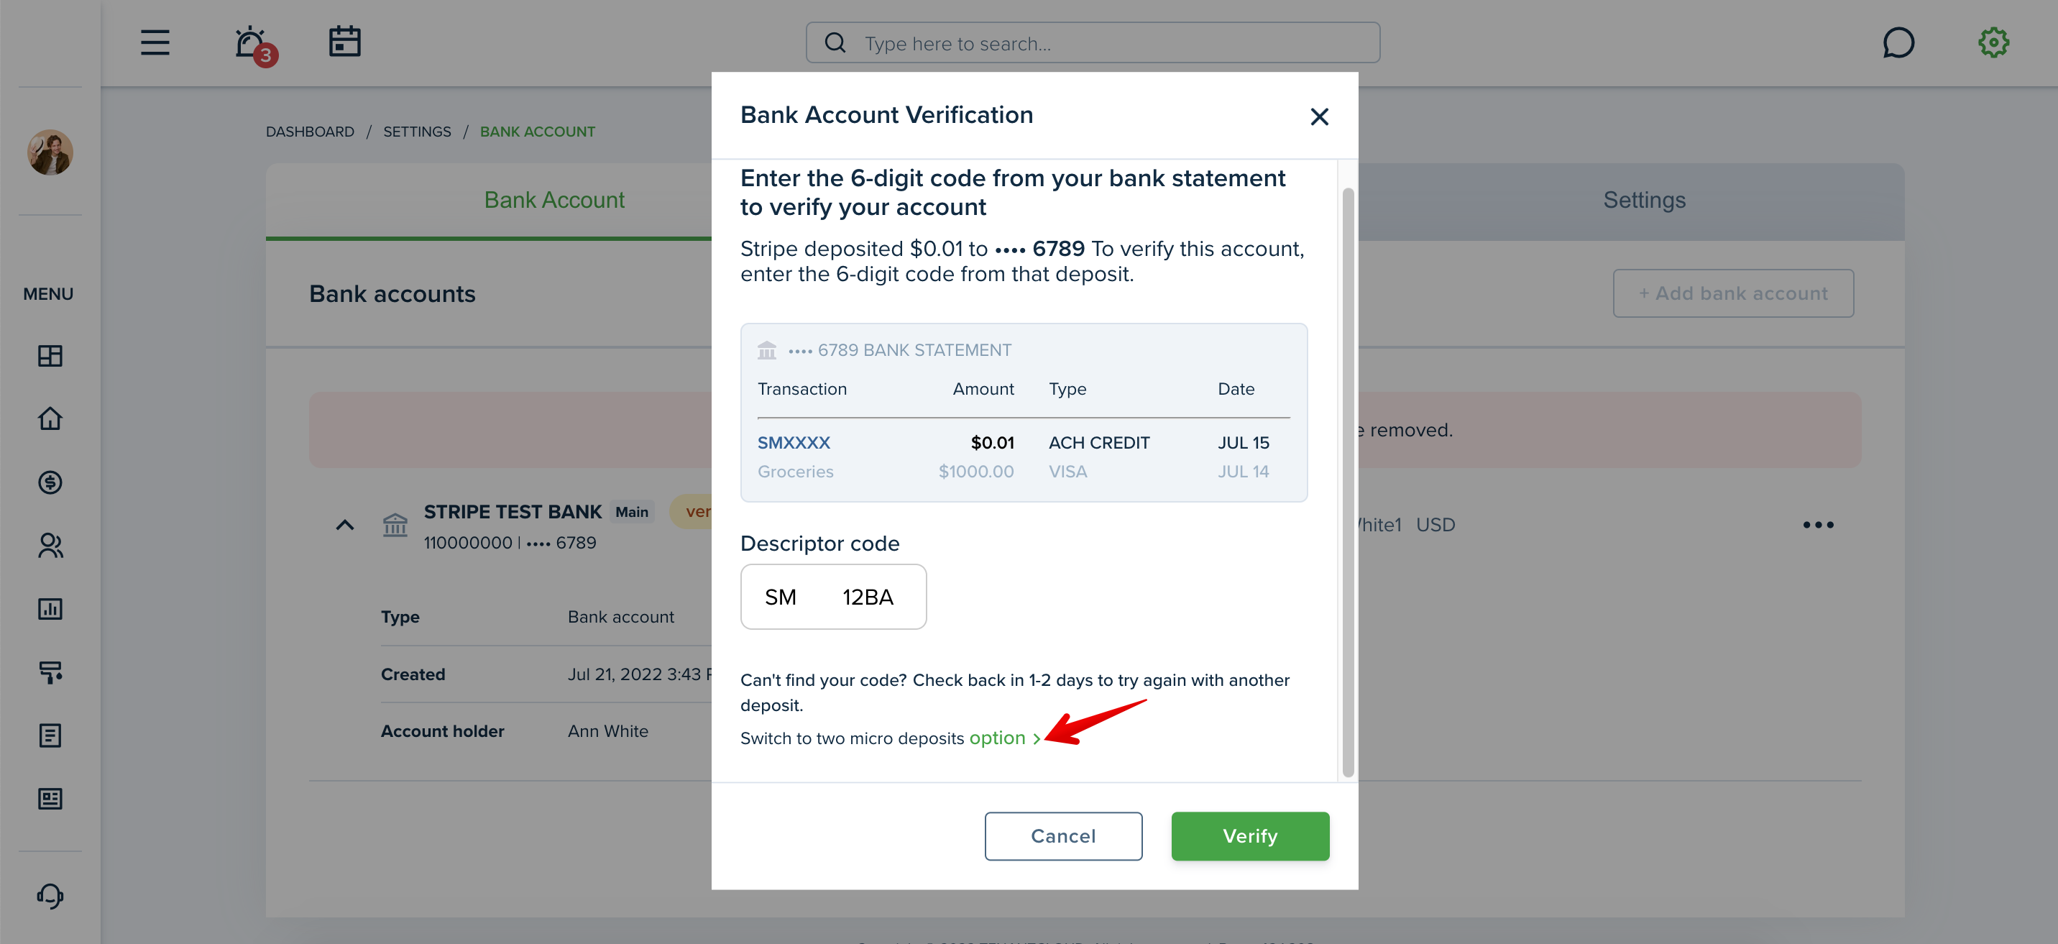Click the search bar to type query
This screenshot has height=944, width=2058.
pyautogui.click(x=1093, y=42)
